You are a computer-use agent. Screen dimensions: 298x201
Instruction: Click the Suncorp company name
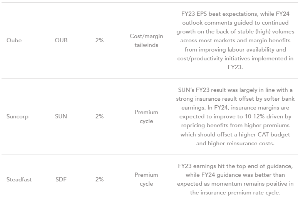click(18, 116)
